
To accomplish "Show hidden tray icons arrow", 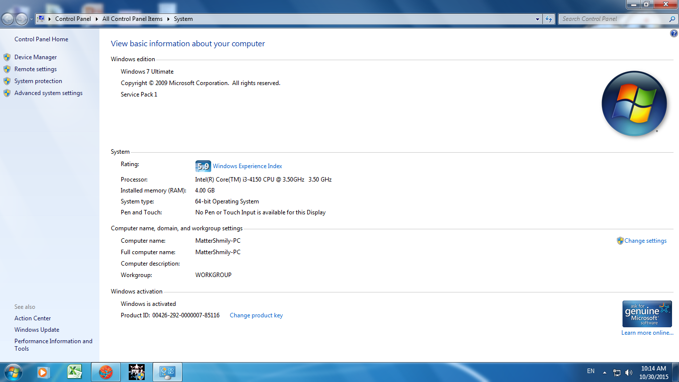I will [x=604, y=372].
